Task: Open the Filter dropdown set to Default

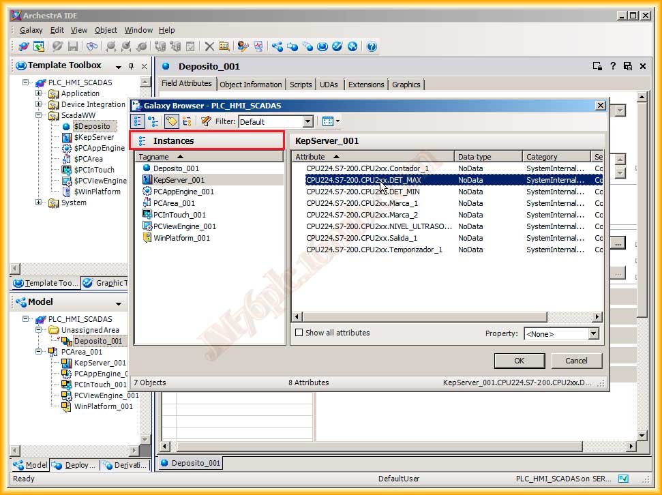Action: pyautogui.click(x=307, y=121)
